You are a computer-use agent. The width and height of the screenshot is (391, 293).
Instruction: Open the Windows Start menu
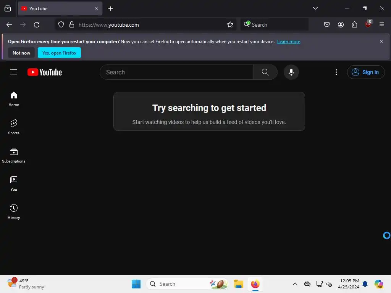pyautogui.click(x=136, y=284)
